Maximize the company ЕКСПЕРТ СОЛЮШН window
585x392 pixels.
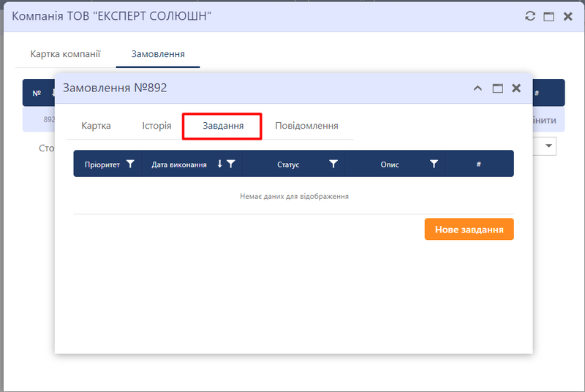(549, 16)
